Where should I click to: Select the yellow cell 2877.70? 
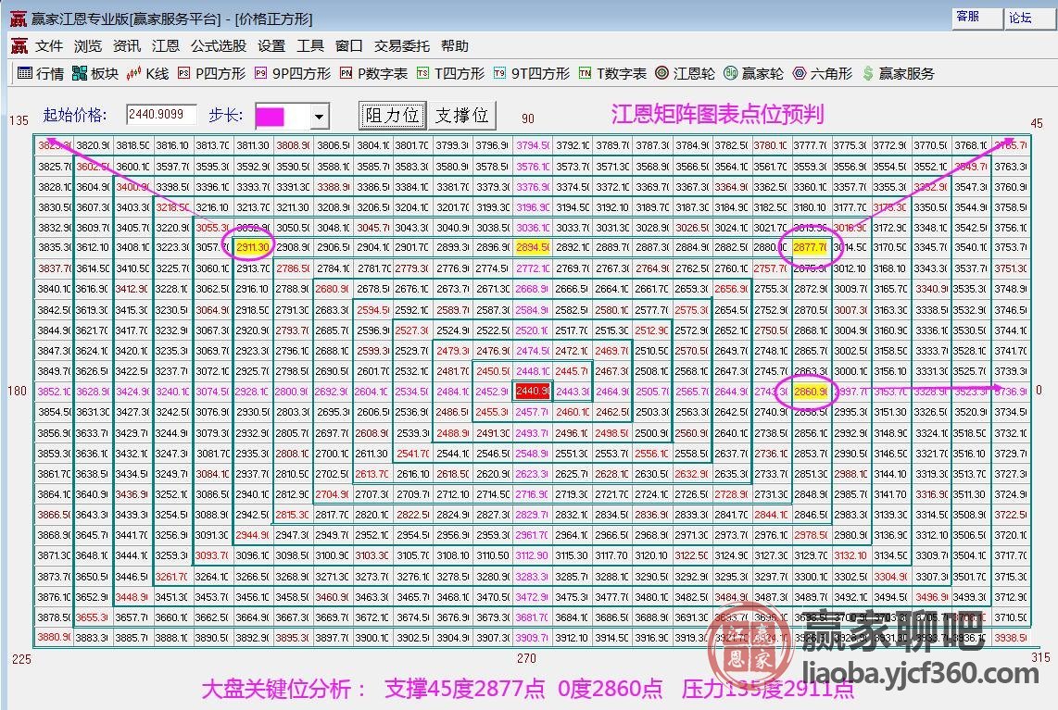[811, 247]
